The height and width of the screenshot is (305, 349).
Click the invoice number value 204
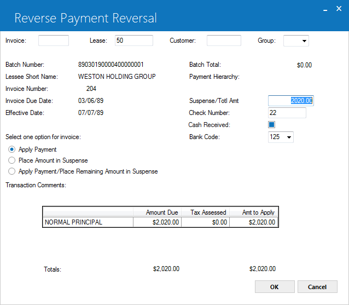coord(91,89)
